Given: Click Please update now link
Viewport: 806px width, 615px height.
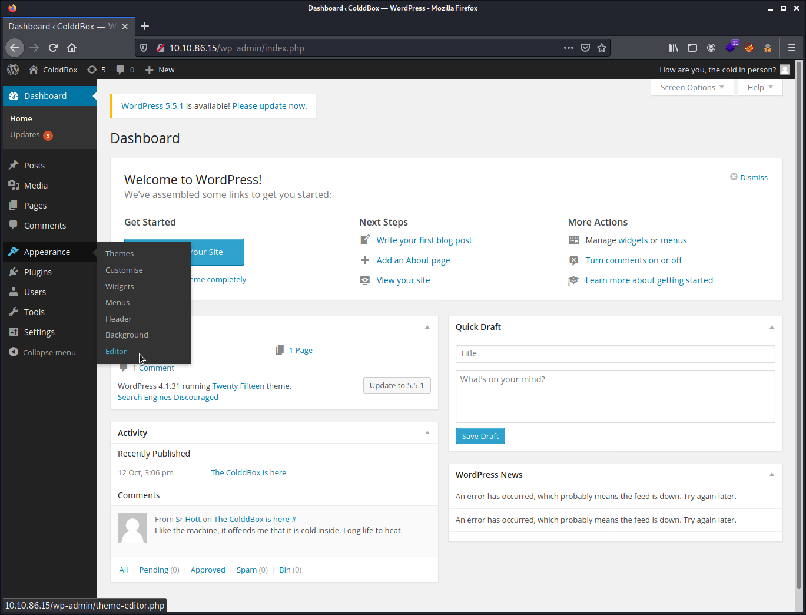Looking at the screenshot, I should pyautogui.click(x=268, y=106).
